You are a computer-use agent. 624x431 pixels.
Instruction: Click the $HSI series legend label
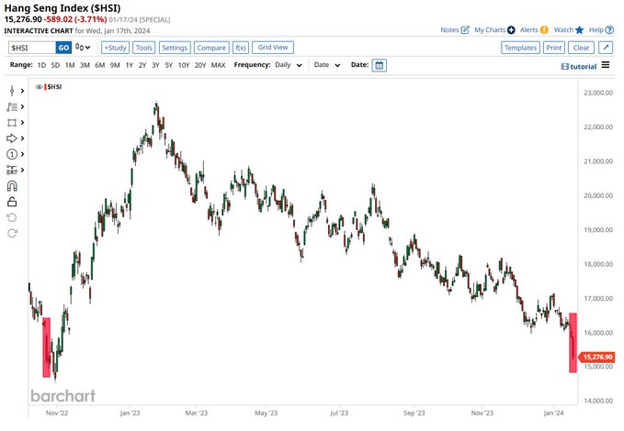point(54,86)
